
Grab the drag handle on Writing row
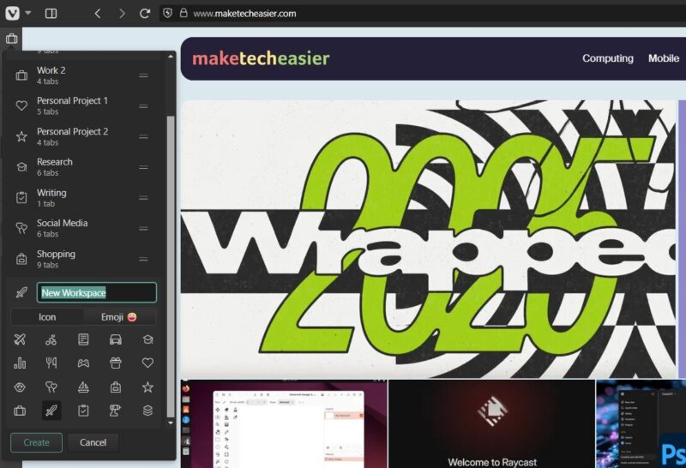pos(143,198)
